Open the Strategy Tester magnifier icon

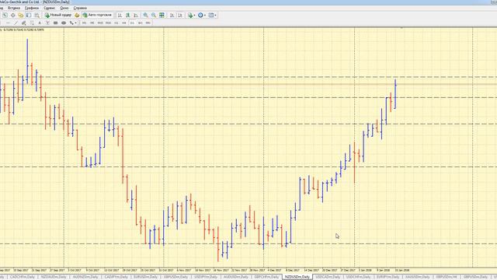37,15
